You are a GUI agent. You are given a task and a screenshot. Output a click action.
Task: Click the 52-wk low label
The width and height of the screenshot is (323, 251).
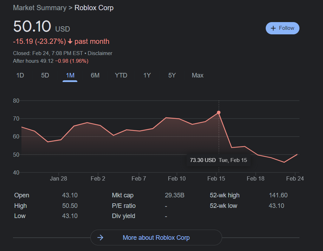[224, 206]
